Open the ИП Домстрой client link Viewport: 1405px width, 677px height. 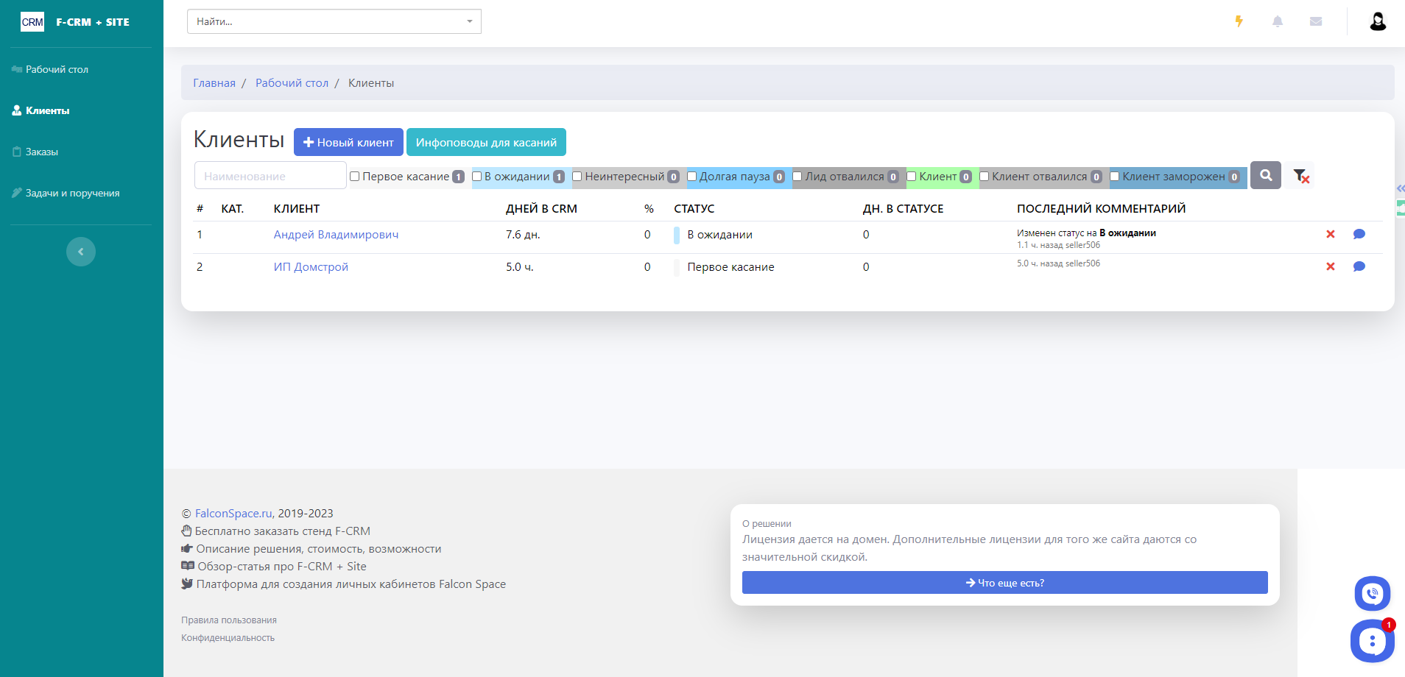pos(311,266)
